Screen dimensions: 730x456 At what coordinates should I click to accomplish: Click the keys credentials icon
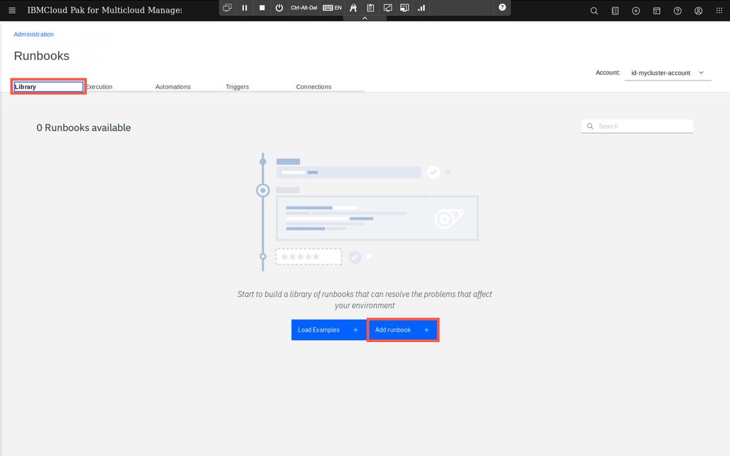click(354, 8)
